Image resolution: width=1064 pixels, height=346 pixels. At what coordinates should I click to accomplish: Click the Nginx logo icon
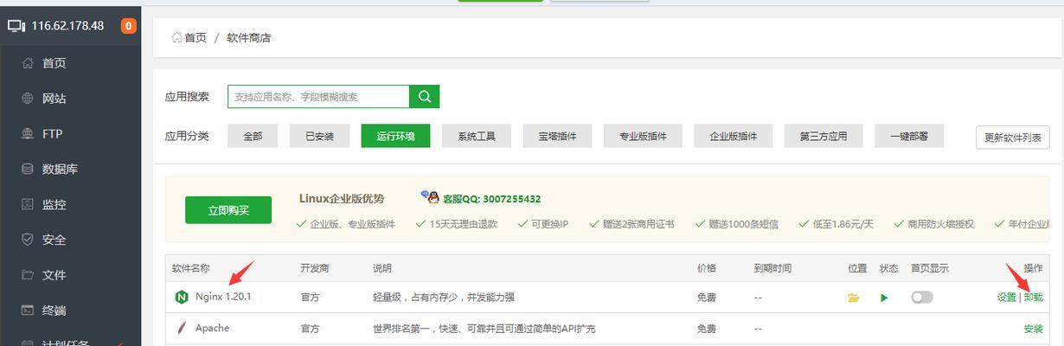click(x=182, y=298)
